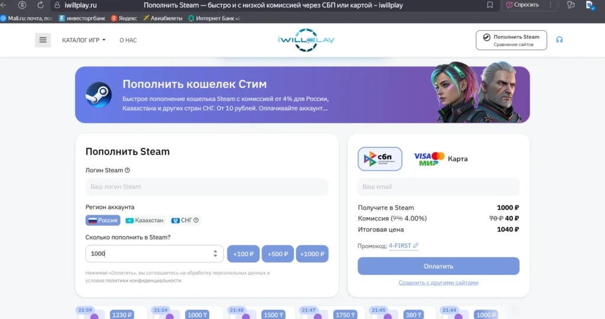Viewport: 605px width, 319px height.
Task: Click the 1750 ₸ recent transaction card
Action: 332,313
